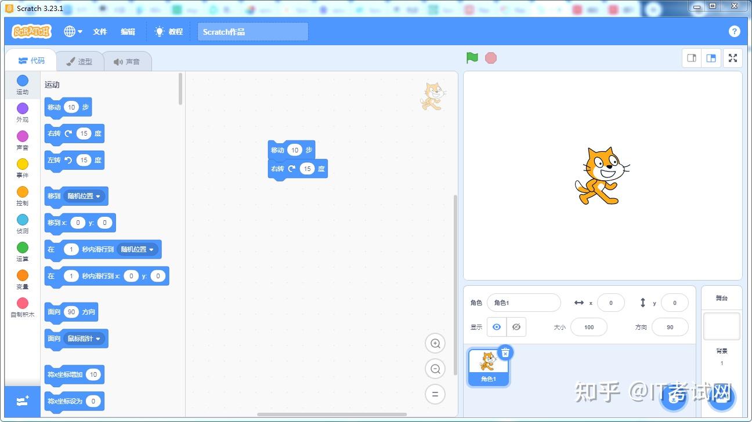
Task: Open the 文件 menu
Action: tap(100, 31)
